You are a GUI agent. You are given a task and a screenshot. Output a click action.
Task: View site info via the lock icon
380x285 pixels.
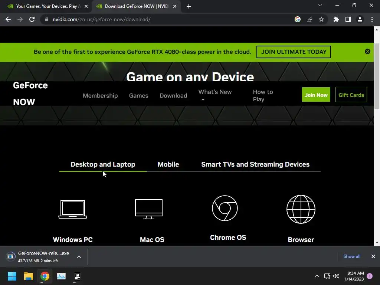pyautogui.click(x=47, y=19)
